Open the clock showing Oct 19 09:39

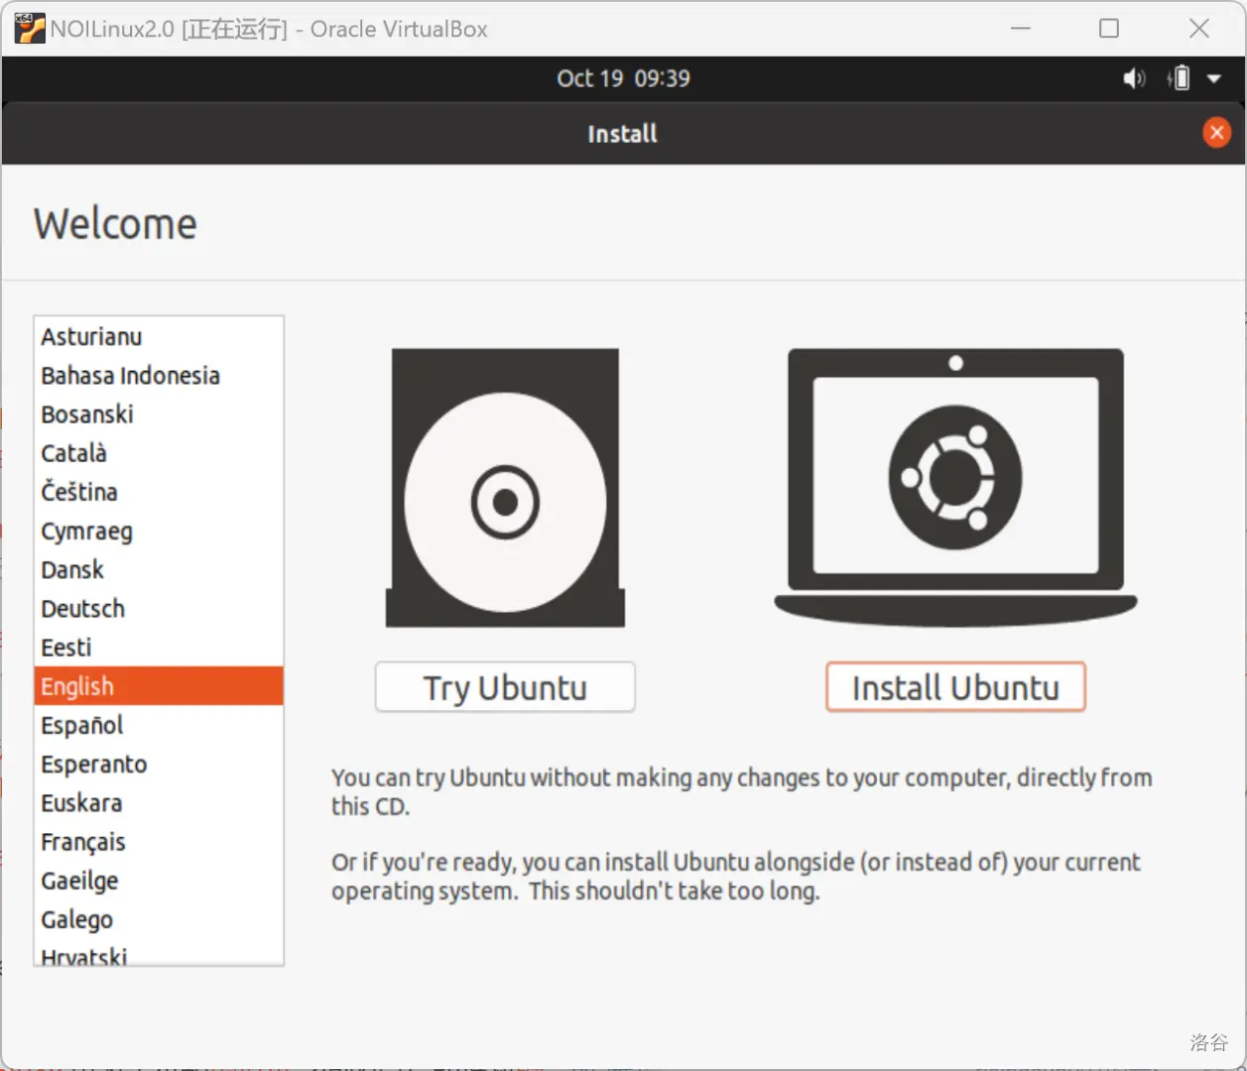(623, 78)
